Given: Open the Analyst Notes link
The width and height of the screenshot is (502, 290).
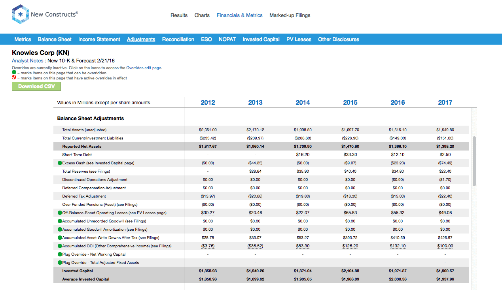Looking at the screenshot, I should coord(28,61).
